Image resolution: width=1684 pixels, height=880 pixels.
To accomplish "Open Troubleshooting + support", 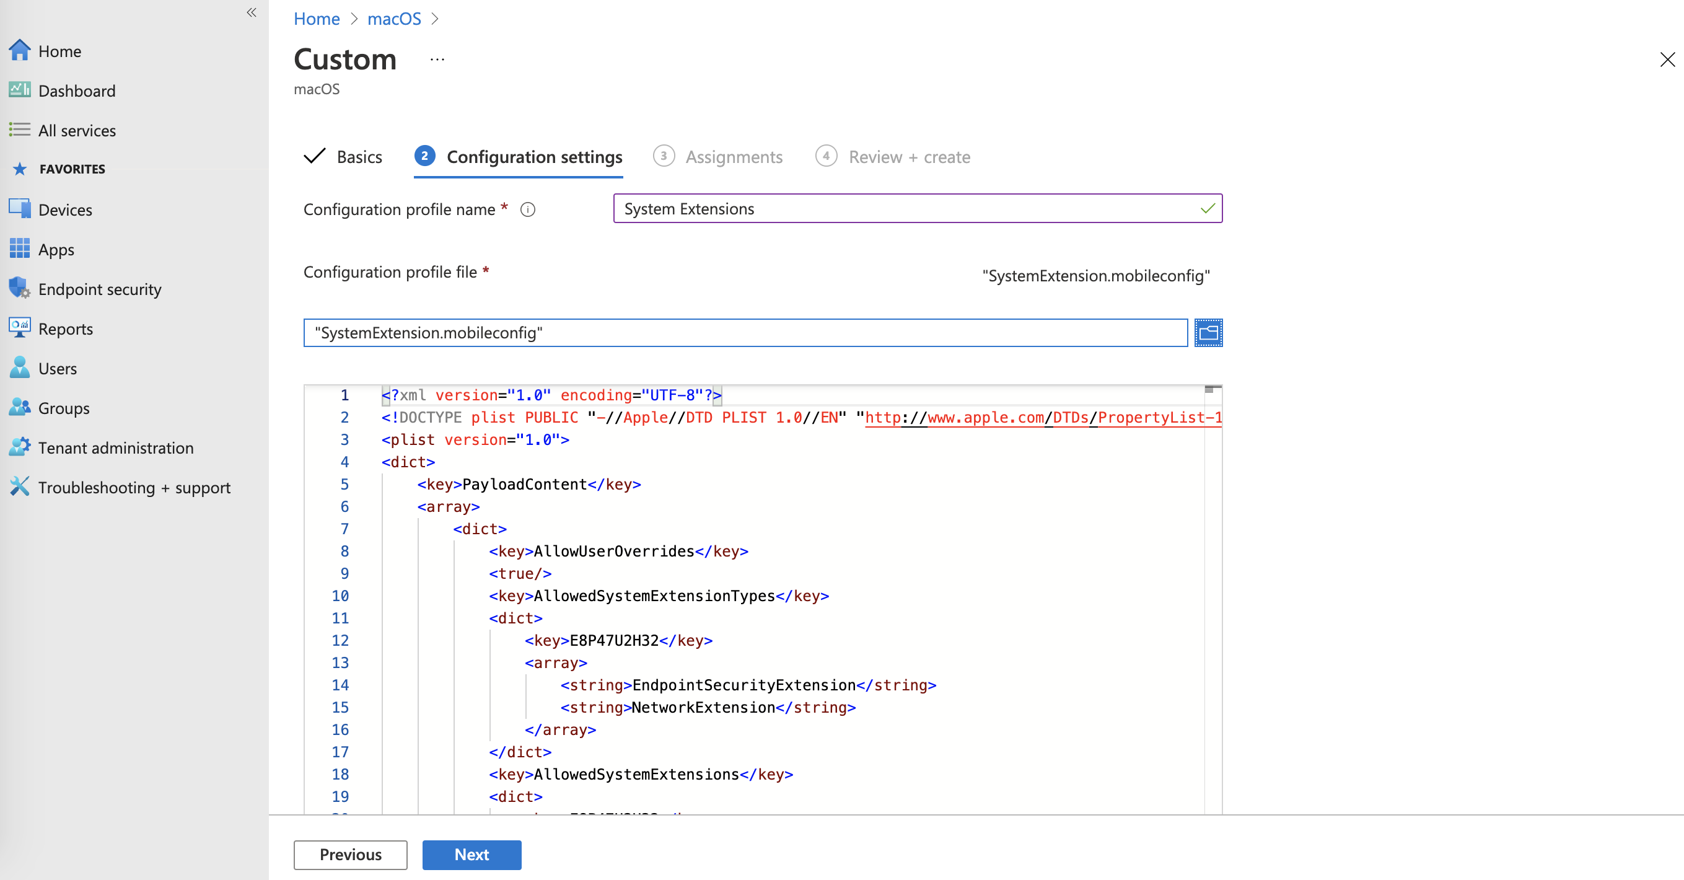I will pos(134,487).
